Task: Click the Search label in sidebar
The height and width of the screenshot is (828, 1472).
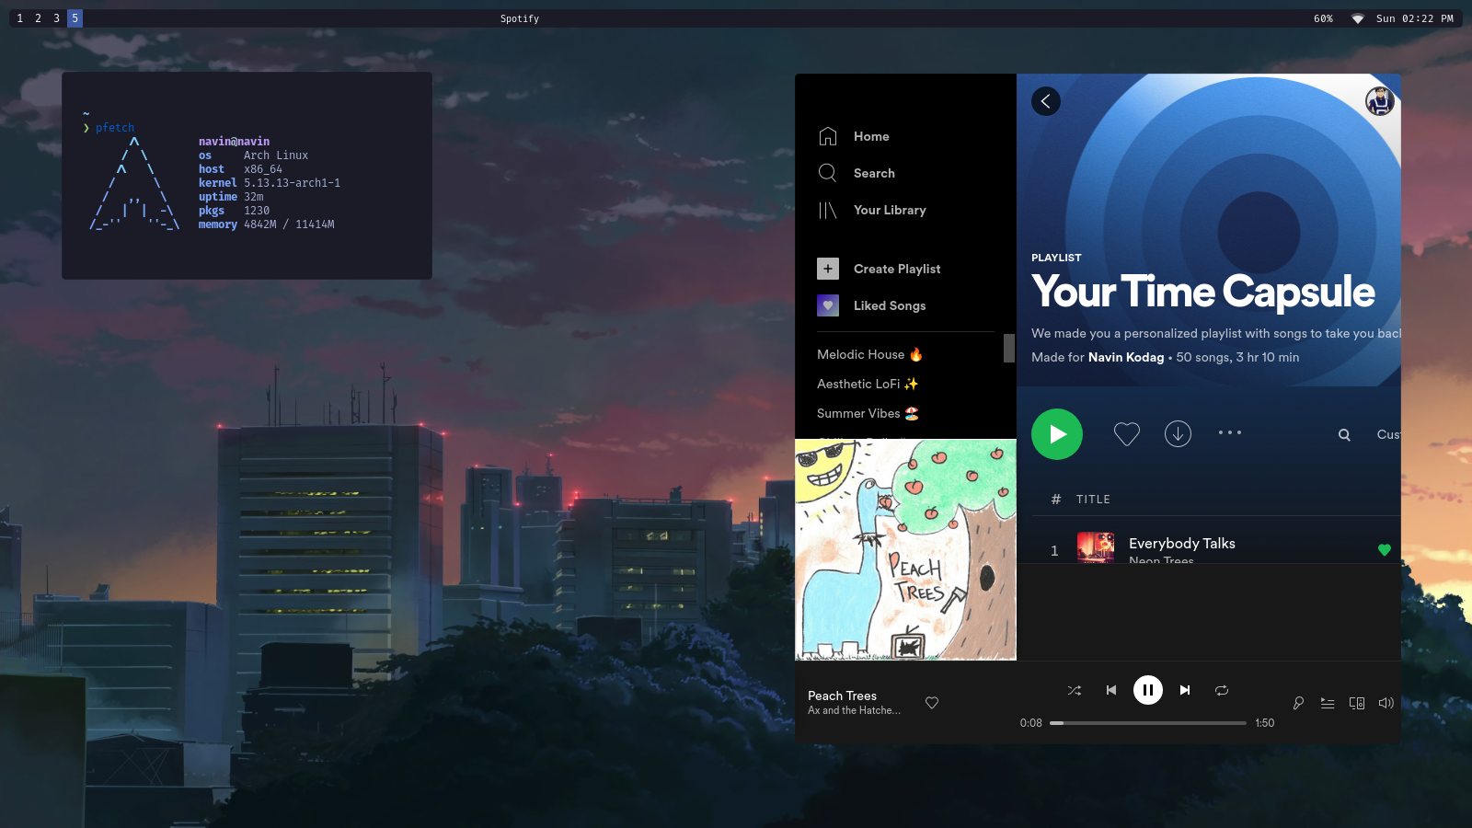Action: point(874,173)
